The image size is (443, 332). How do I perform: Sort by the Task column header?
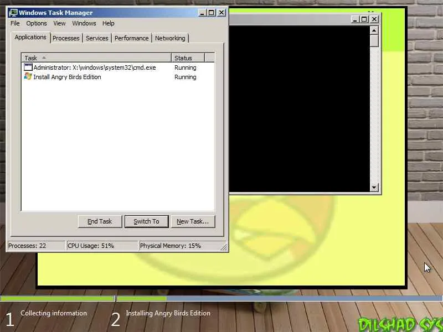tap(96, 58)
